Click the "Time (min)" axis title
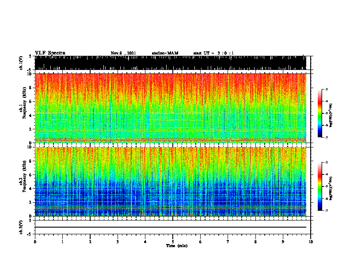The height and width of the screenshot is (271, 350). [177, 246]
